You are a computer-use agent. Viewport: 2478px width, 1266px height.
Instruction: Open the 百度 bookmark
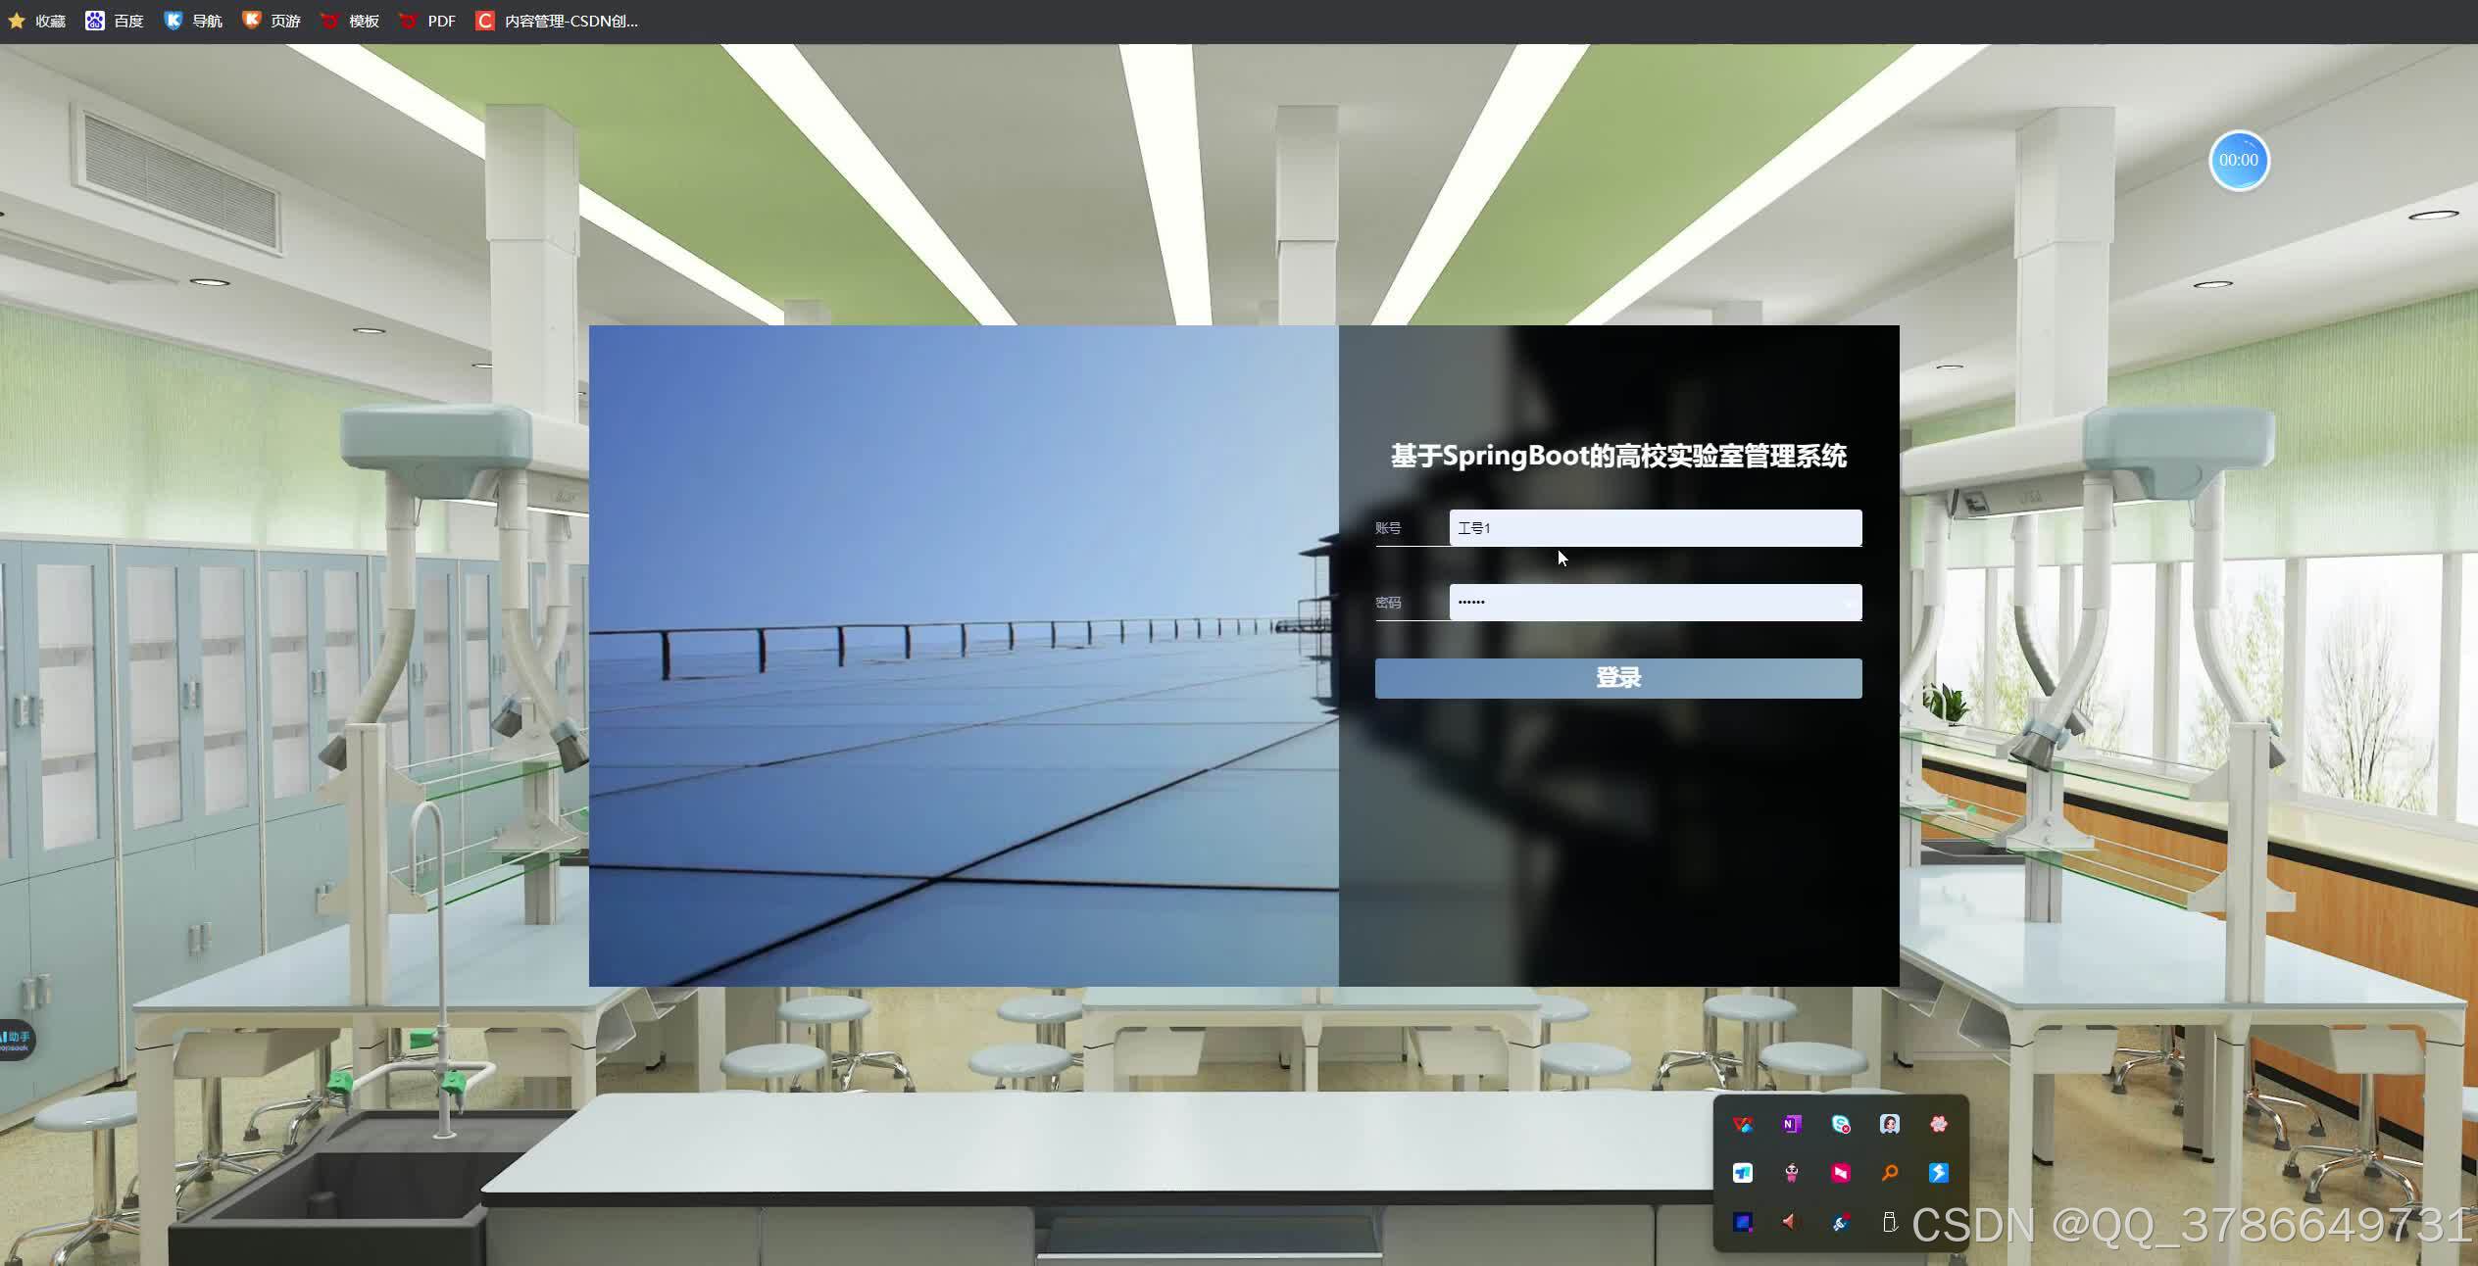point(115,21)
